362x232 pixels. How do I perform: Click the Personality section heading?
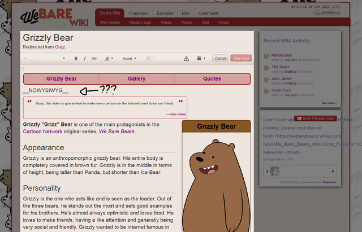click(42, 188)
